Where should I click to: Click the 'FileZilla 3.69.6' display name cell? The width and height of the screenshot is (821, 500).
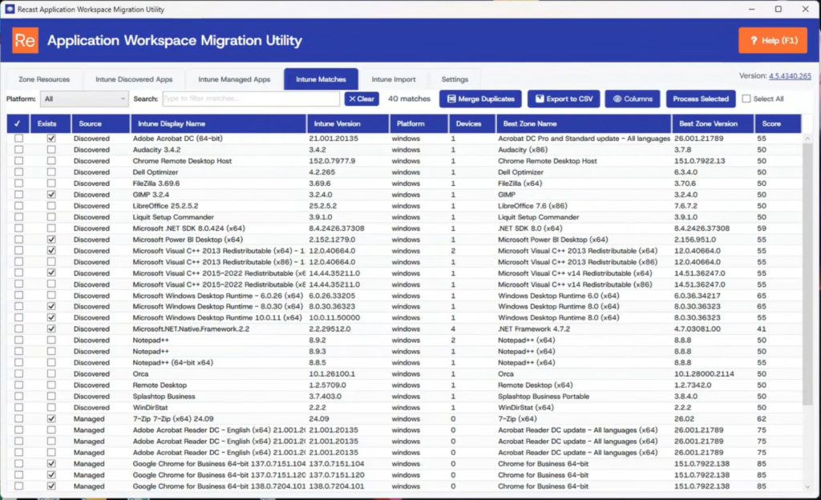(x=156, y=183)
